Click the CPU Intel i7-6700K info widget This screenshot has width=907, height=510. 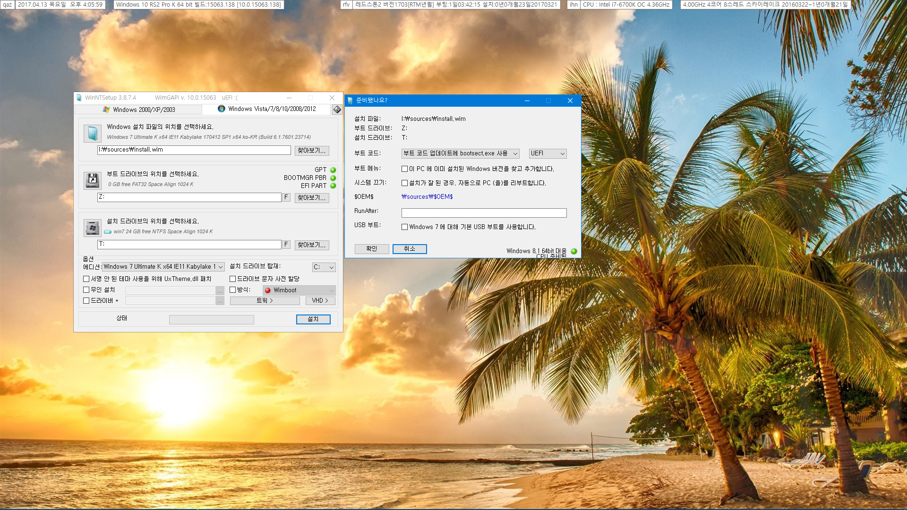point(626,5)
